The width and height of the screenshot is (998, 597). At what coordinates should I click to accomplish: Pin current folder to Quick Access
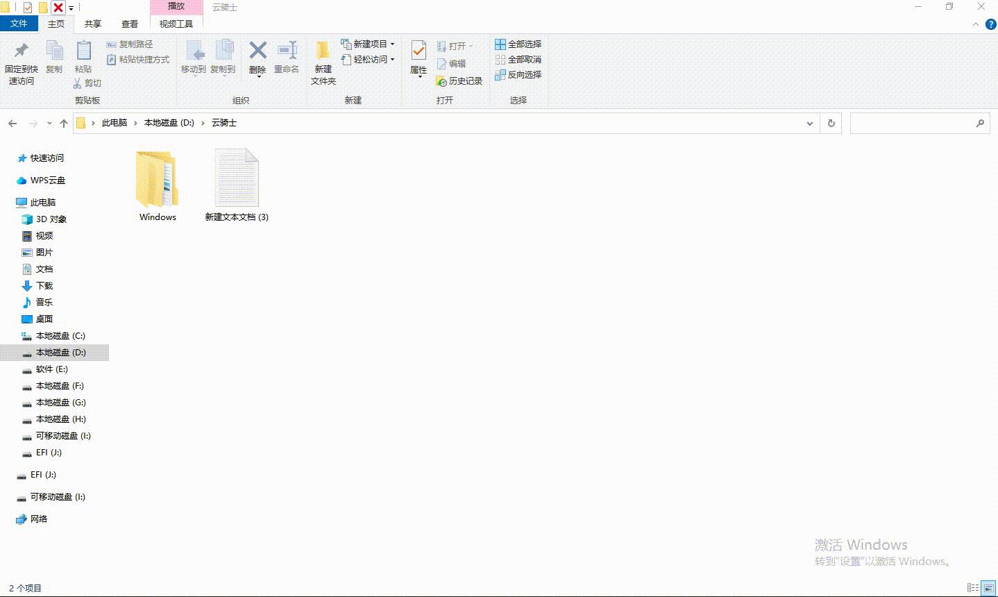click(21, 61)
